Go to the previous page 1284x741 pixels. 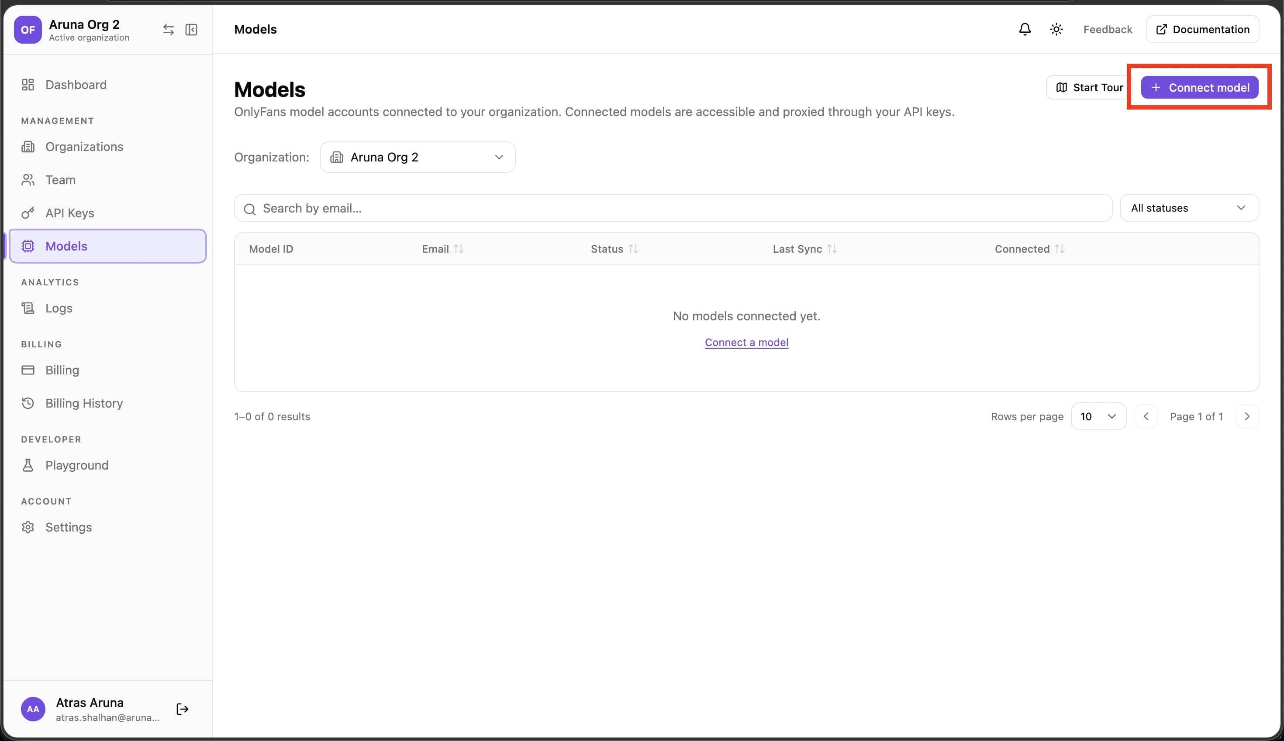point(1146,416)
